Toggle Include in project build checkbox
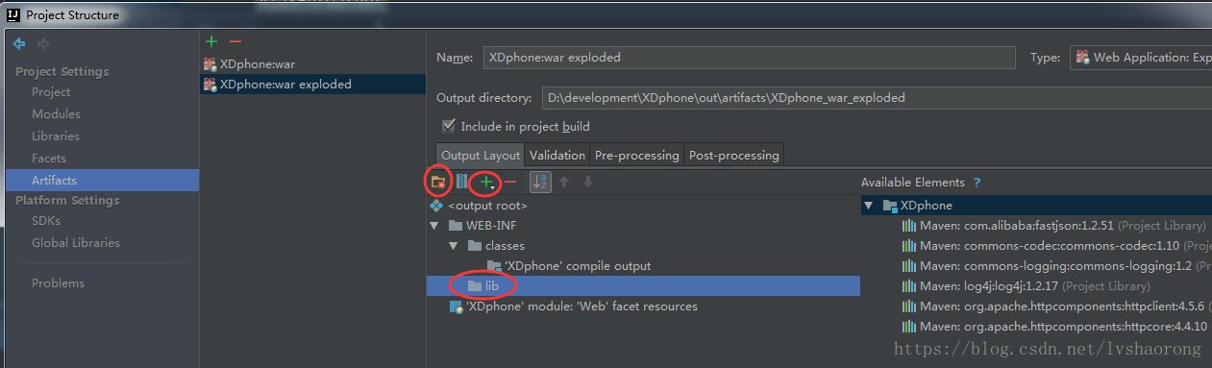The height and width of the screenshot is (368, 1212). pos(448,126)
